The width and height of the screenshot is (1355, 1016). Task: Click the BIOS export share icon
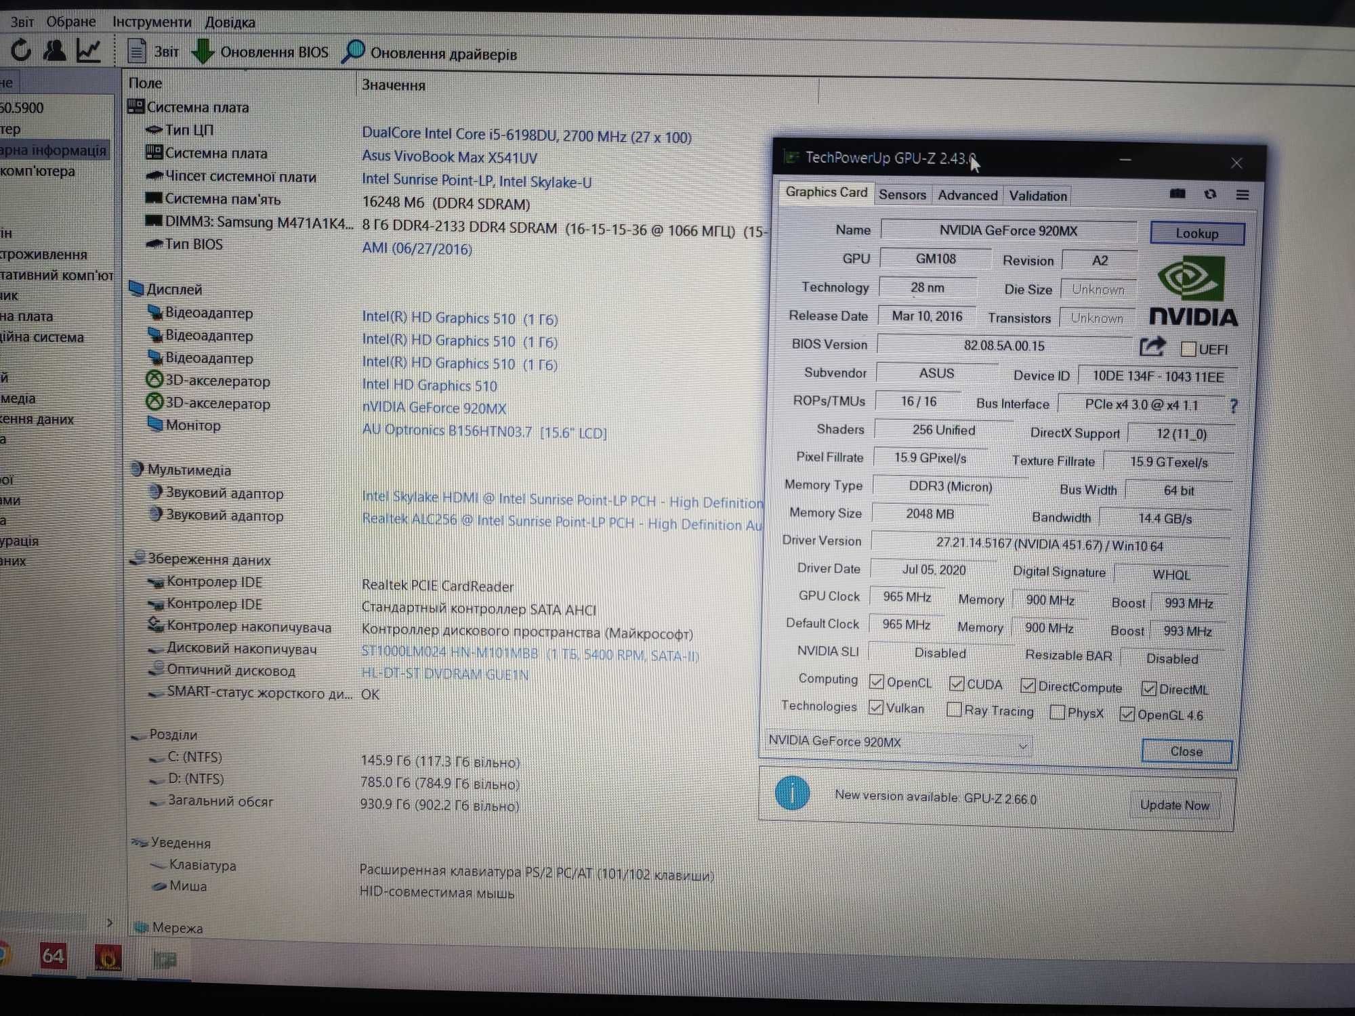click(1152, 347)
